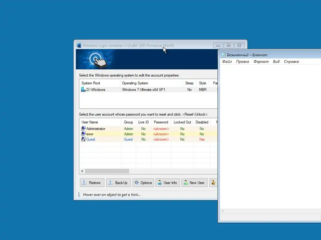Click the New User button
Image resolution: width=321 pixels, height=240 pixels.
[194, 182]
